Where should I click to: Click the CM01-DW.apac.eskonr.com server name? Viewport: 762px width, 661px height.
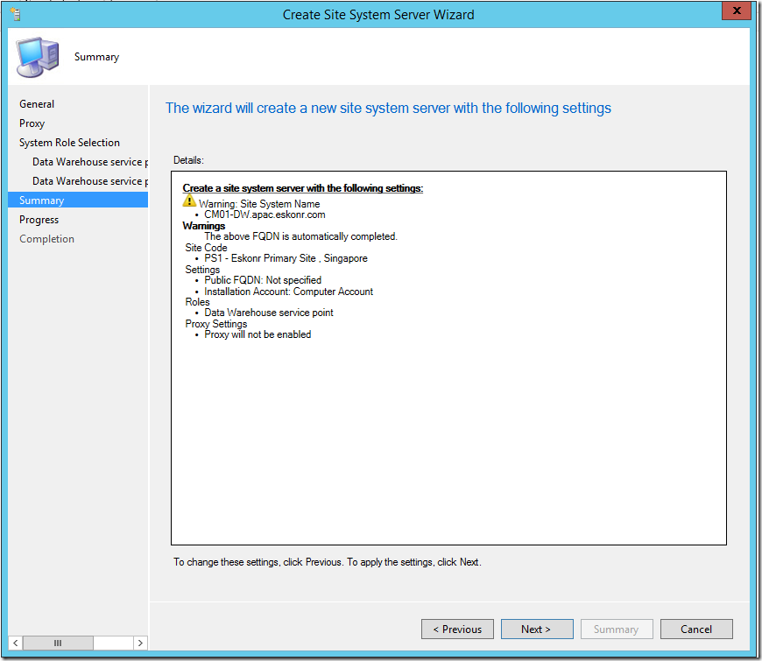click(265, 214)
